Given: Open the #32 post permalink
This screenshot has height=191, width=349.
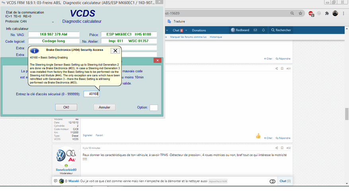Looking at the screenshot, I should pyautogui.click(x=289, y=148).
